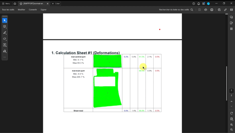Star the RAPPORT document tab

(x=21, y=4)
